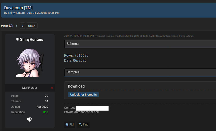Open ShinyHunters avatar image

30,62
